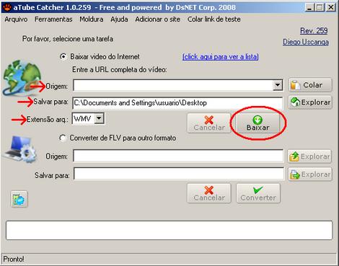
Task: Click the laptop with gear converter icon
Action: [20, 149]
